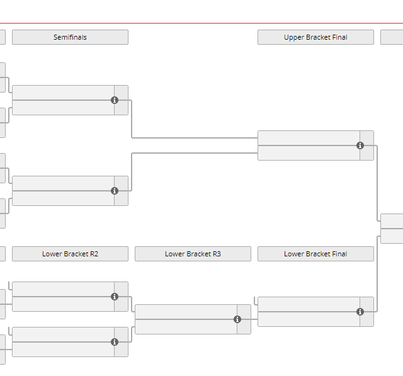Select the Upper Bracket Final header

315,37
